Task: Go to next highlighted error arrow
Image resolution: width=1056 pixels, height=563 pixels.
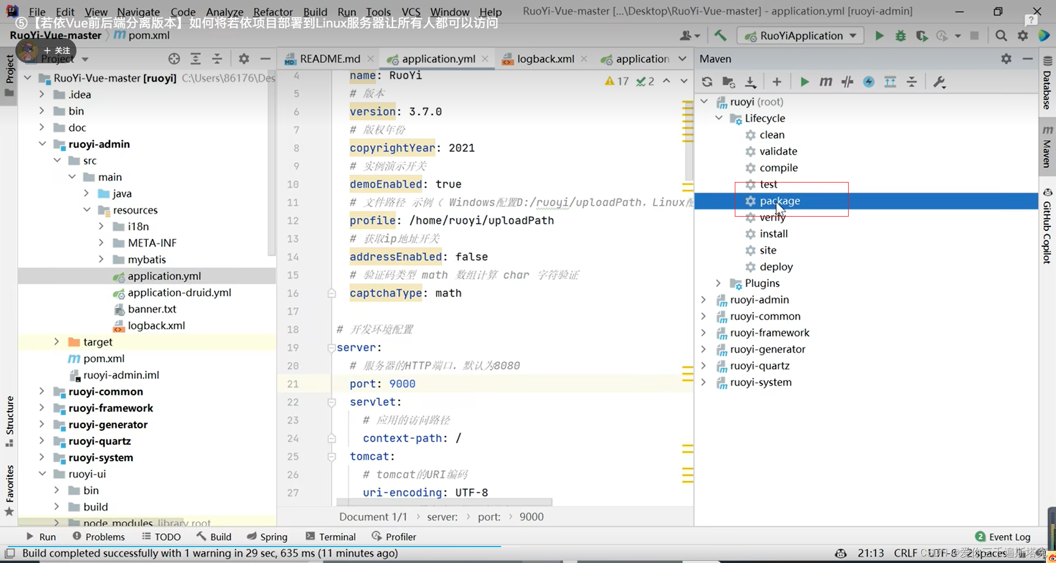Action: coord(684,81)
